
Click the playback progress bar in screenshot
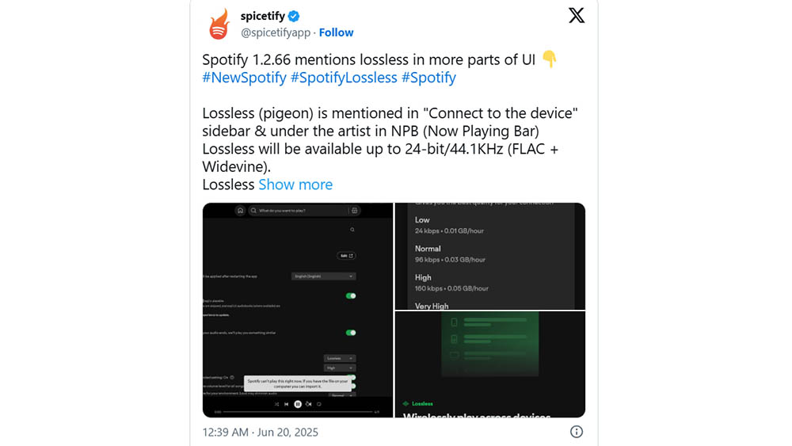pyautogui.click(x=298, y=412)
